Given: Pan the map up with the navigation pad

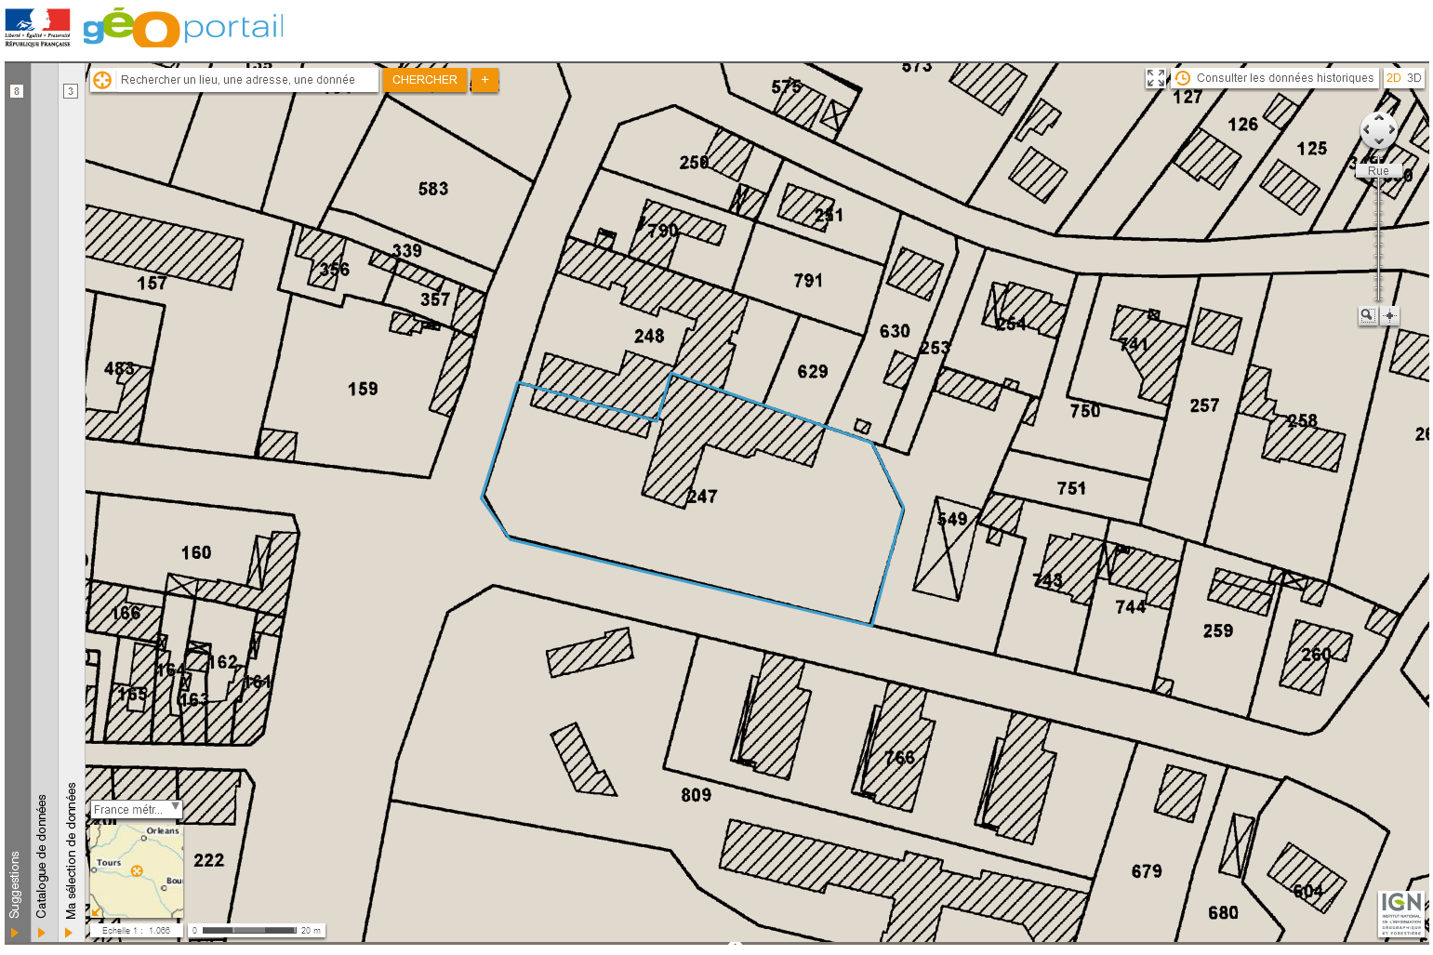Looking at the screenshot, I should [1378, 119].
